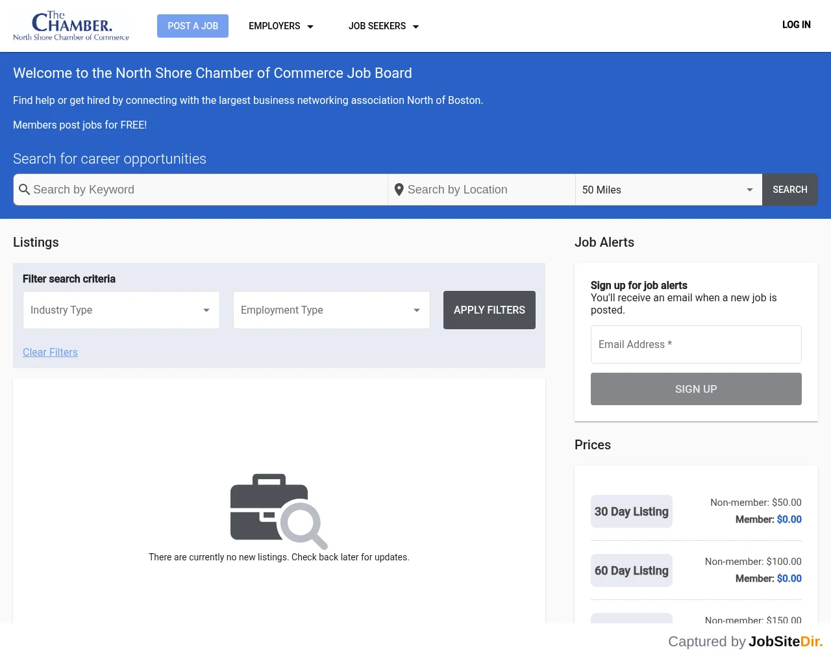Open the Industry Type dropdown
The image size is (831, 661).
pyautogui.click(x=121, y=310)
